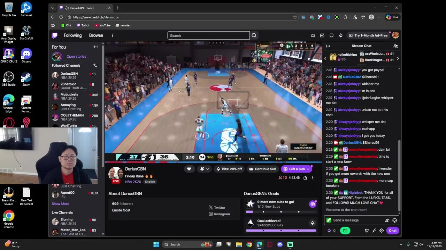
Task: Open the Twitter social link
Action: pos(217,208)
